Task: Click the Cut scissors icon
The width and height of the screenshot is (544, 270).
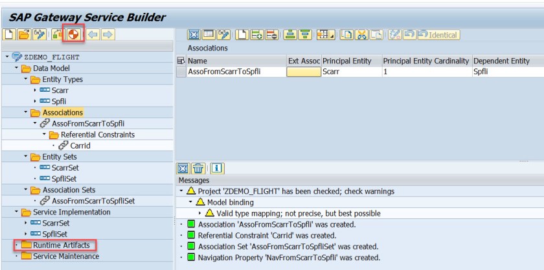Action: coord(361,35)
